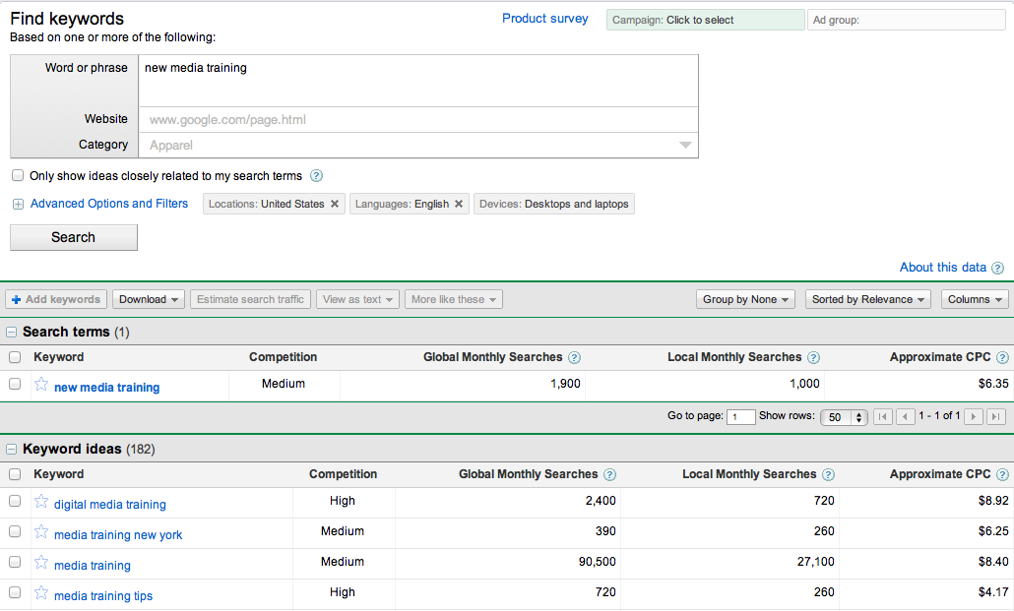Open the View as text dropdown
The width and height of the screenshot is (1014, 611).
pyautogui.click(x=357, y=299)
